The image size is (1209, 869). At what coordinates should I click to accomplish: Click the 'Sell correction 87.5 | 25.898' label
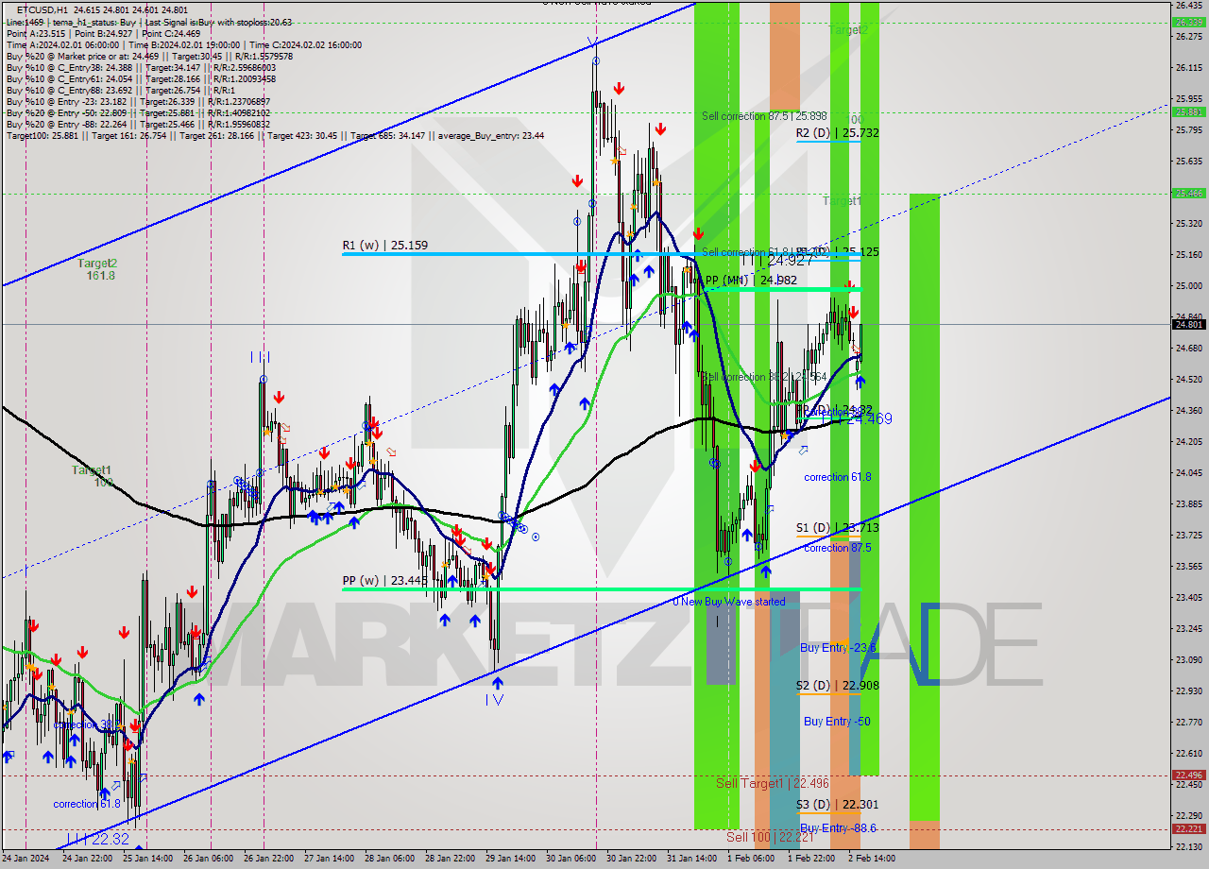764,116
